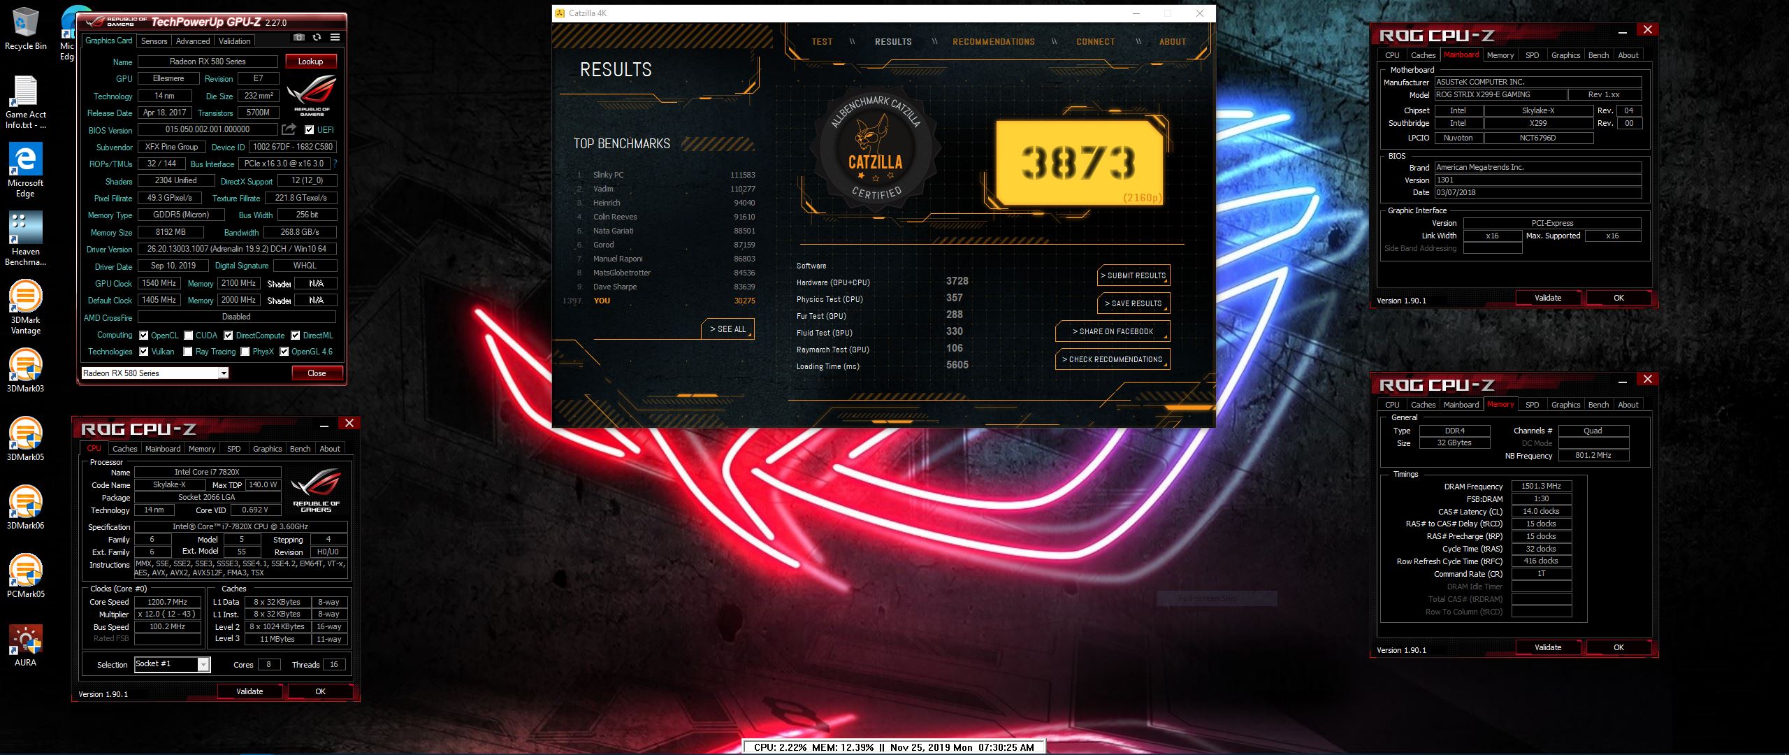
Task: Click the Catzilla 4K title bar icon
Action: click(x=559, y=13)
